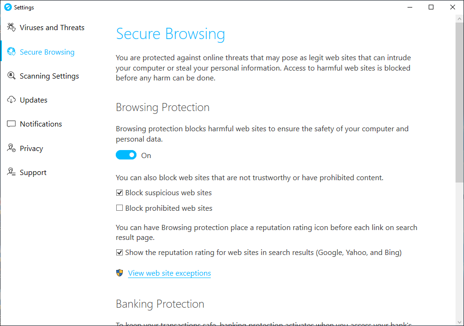Click the Notifications speech bubble icon
This screenshot has height=326, width=464.
point(11,124)
